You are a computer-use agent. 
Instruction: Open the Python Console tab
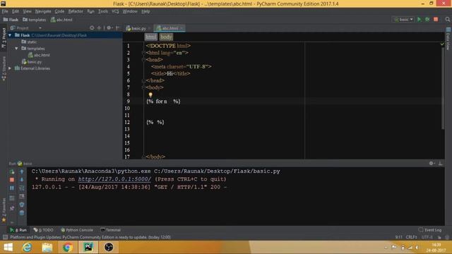(x=77, y=230)
